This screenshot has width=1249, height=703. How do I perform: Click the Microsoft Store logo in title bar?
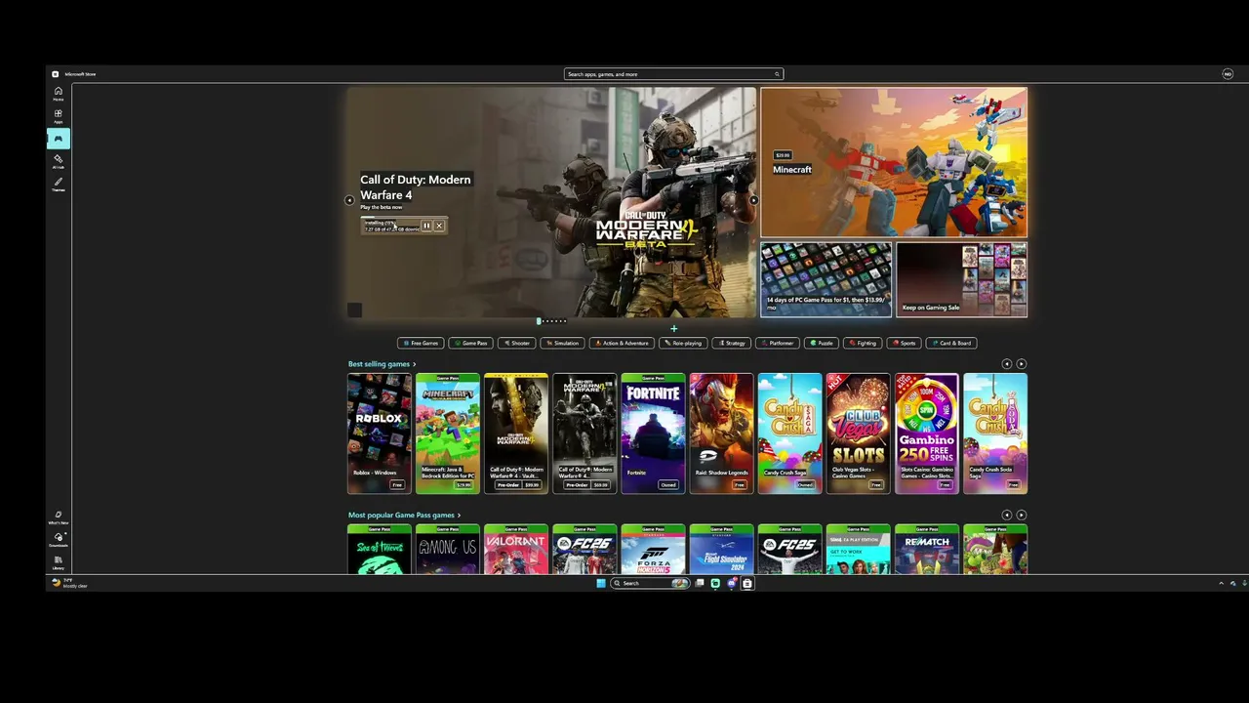(56, 74)
